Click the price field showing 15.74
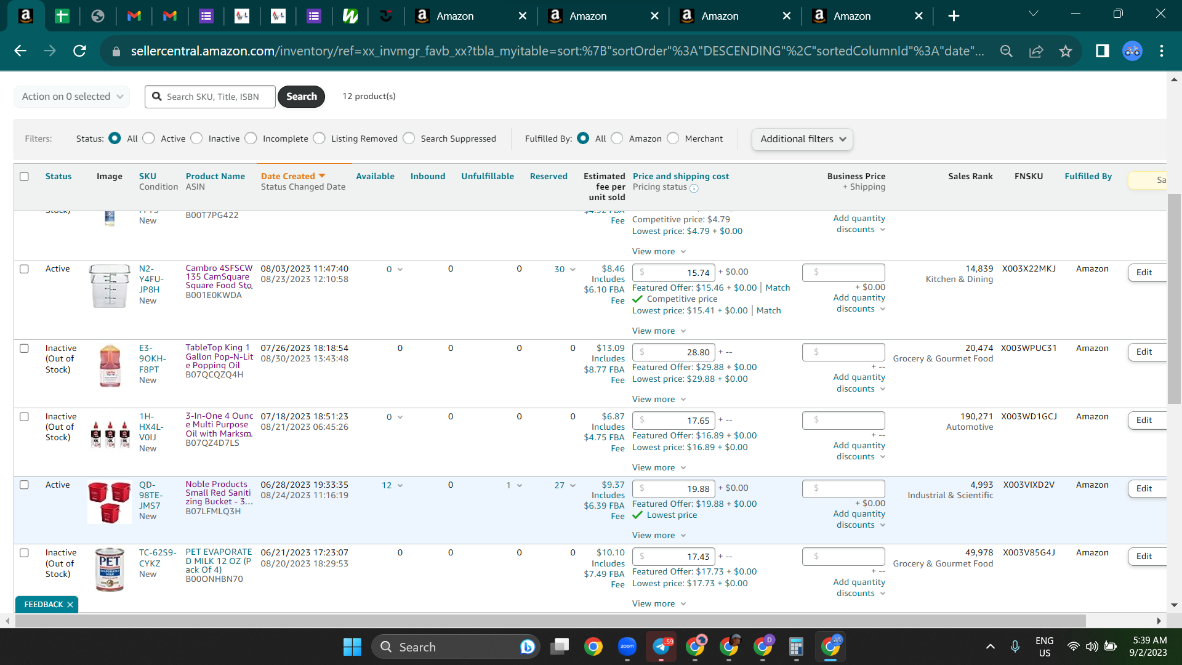Image resolution: width=1182 pixels, height=665 pixels. click(x=673, y=273)
